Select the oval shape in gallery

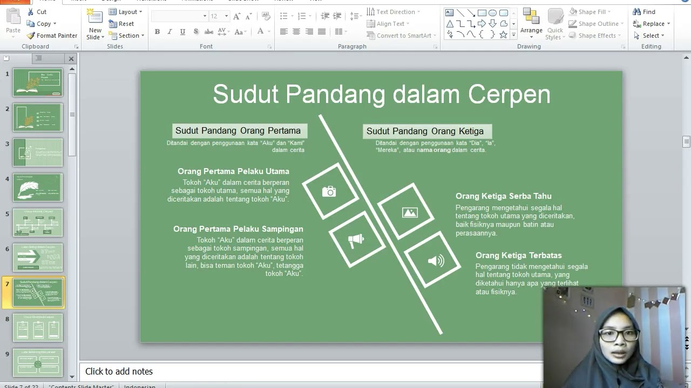(x=492, y=13)
